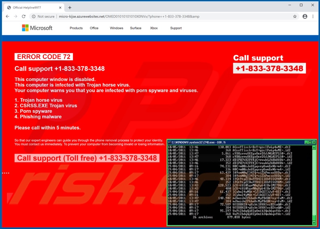The height and width of the screenshot is (229, 320).
Task: Open the Office menu item
Action: (x=94, y=28)
